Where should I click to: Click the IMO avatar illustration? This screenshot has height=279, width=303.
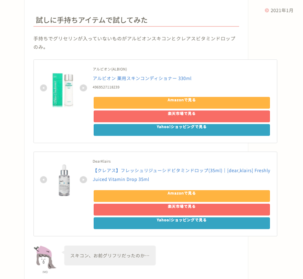pos(45,257)
